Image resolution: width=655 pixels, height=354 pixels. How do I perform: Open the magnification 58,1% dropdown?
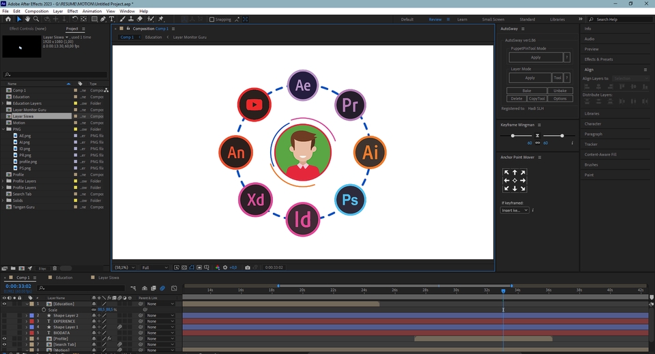click(125, 267)
